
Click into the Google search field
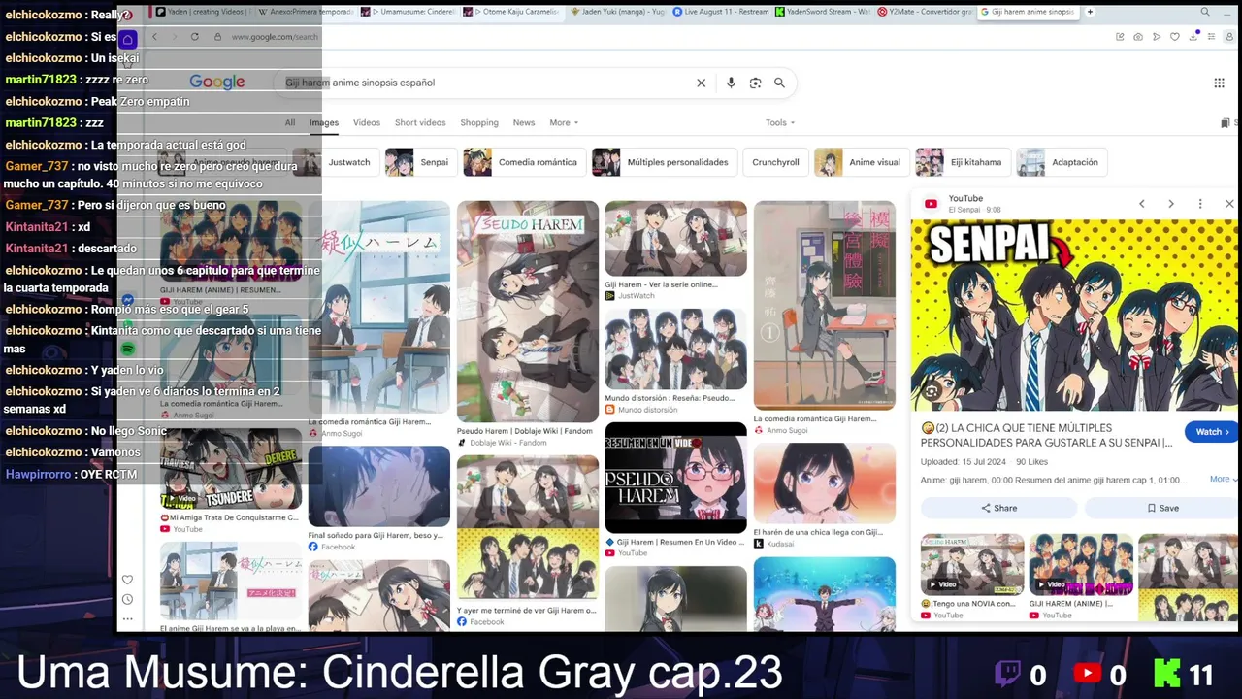[485, 83]
